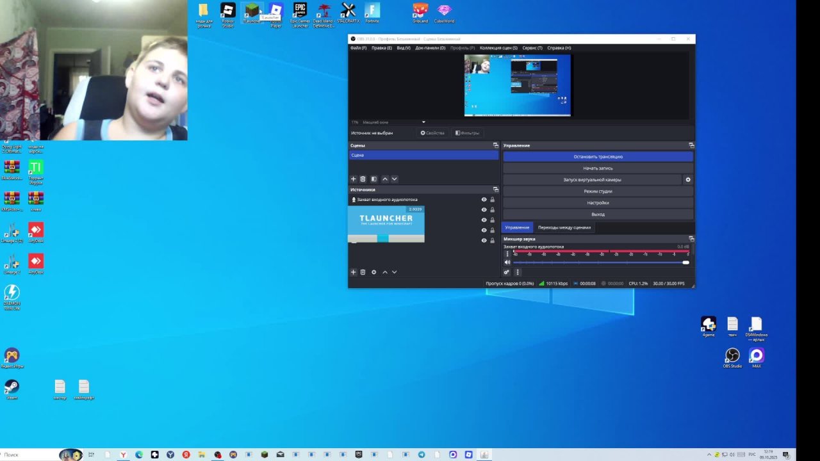Open the Док-панели menu

430,48
